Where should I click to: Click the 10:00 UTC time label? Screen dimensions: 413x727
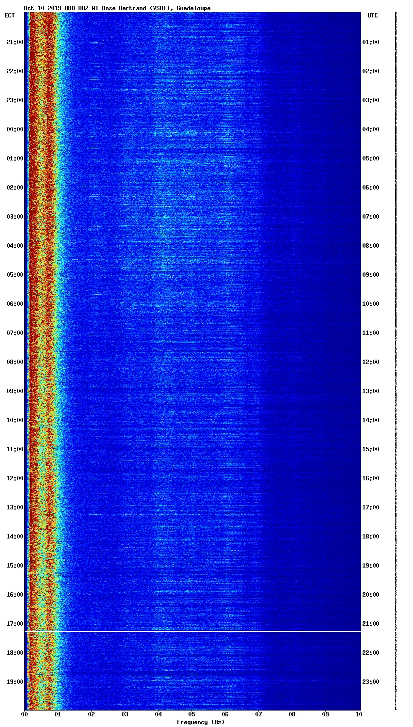coord(371,304)
